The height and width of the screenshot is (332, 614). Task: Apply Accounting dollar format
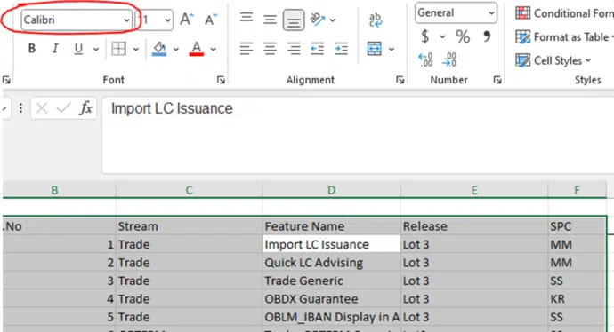(425, 36)
